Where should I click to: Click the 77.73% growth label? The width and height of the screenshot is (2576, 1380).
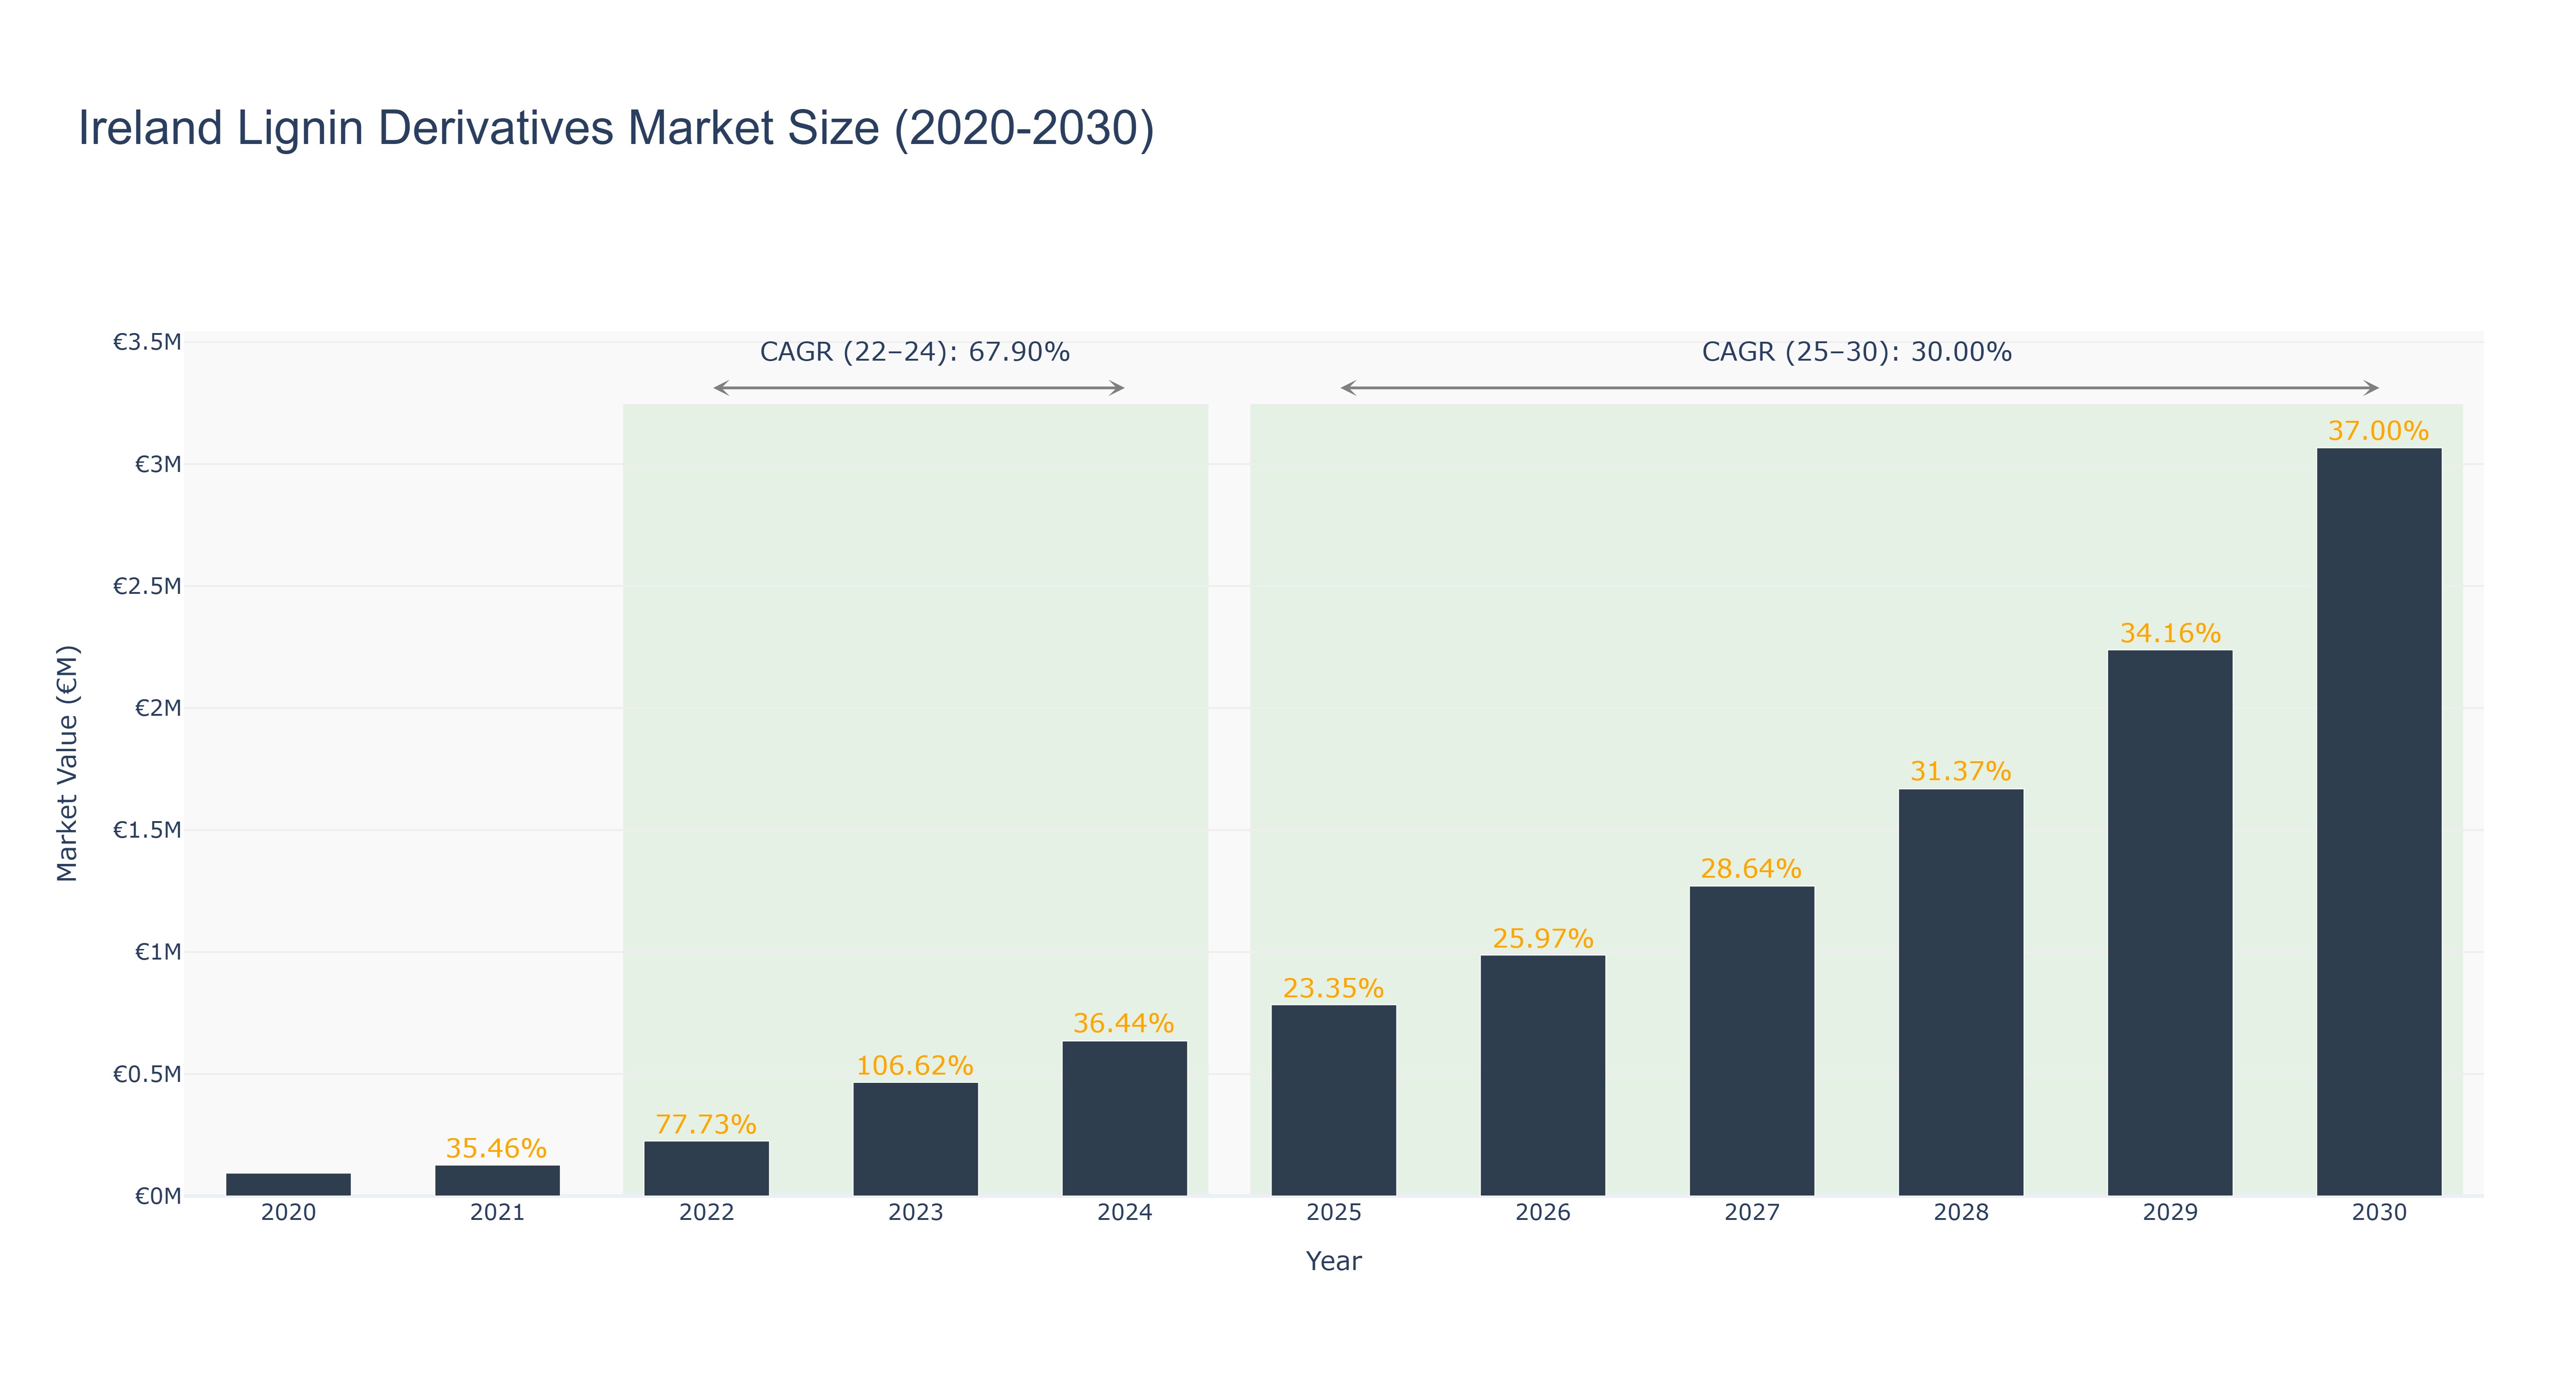tap(706, 1124)
